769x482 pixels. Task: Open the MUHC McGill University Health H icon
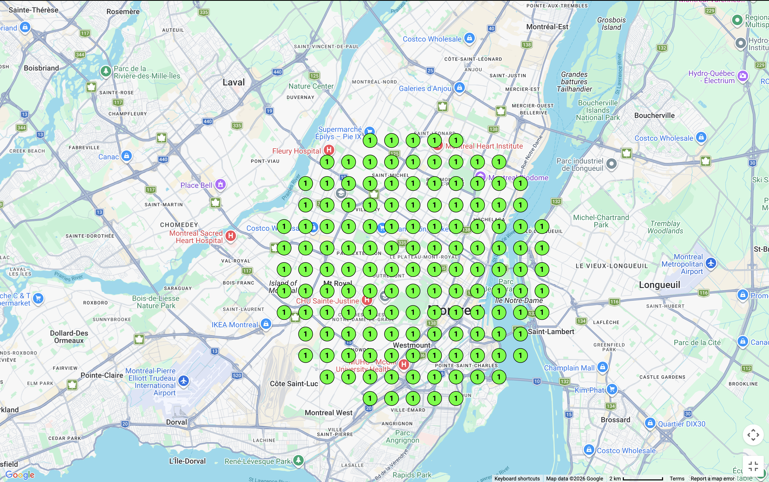point(404,364)
